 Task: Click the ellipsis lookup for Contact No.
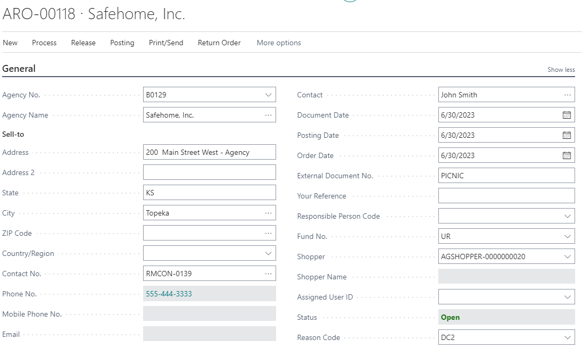tap(268, 274)
